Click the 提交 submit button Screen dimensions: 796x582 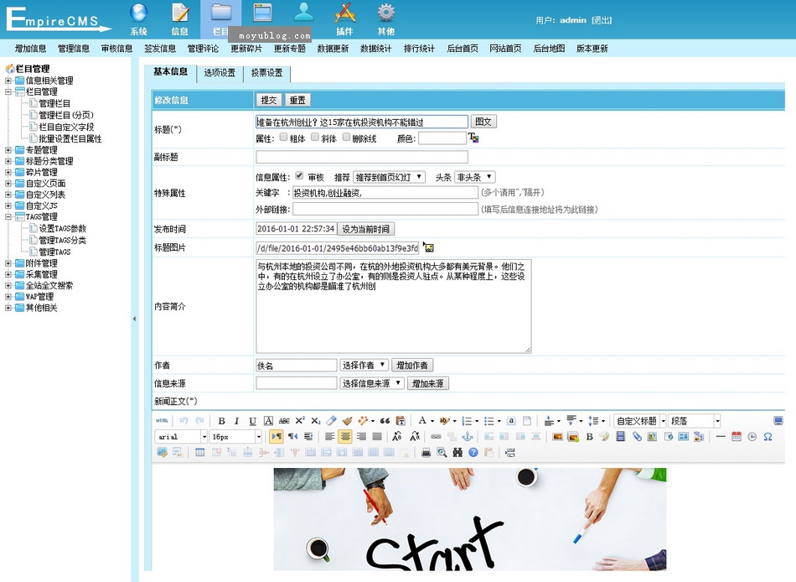(x=269, y=100)
